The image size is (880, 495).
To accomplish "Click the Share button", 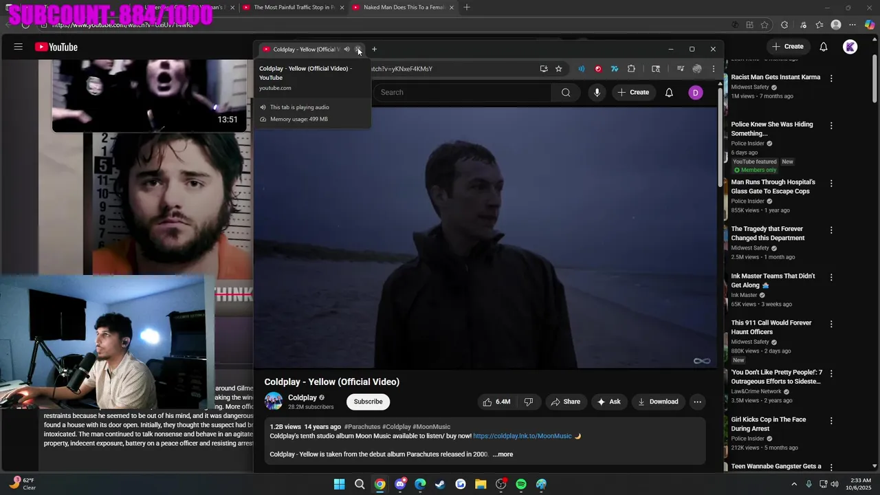I will pos(565,401).
